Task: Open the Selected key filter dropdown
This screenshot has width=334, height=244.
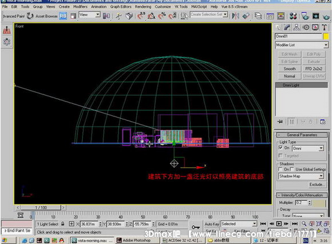Action: click(x=239, y=224)
